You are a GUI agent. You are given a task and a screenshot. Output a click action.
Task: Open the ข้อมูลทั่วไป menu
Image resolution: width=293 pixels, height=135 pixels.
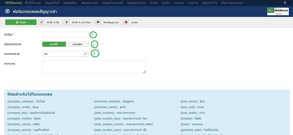(x=209, y=3)
